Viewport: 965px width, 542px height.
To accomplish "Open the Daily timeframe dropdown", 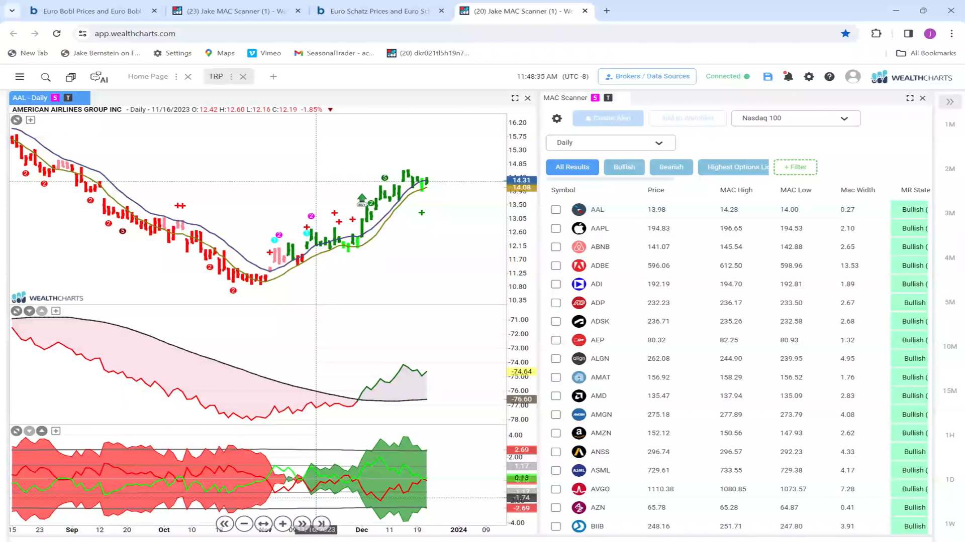I will (611, 143).
